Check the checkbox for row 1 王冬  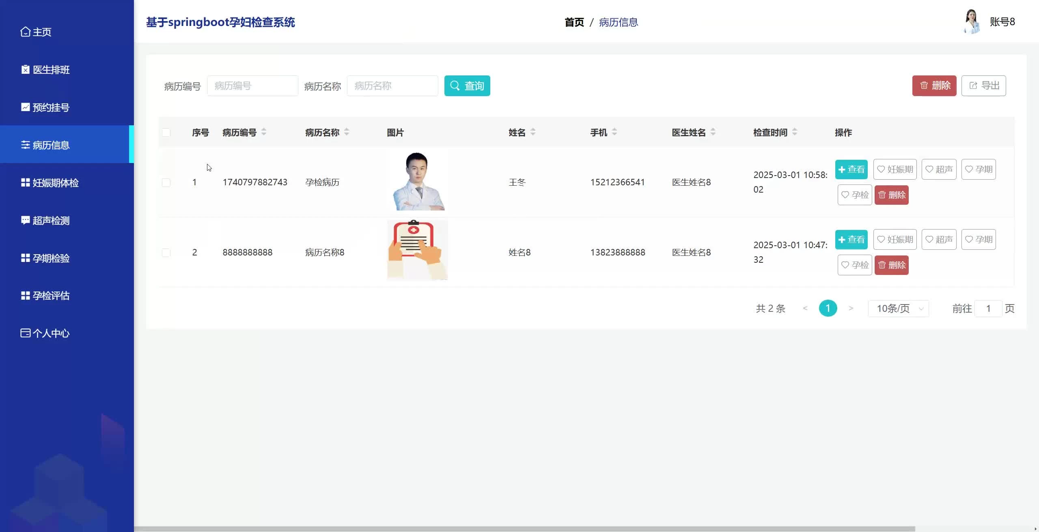pyautogui.click(x=166, y=182)
